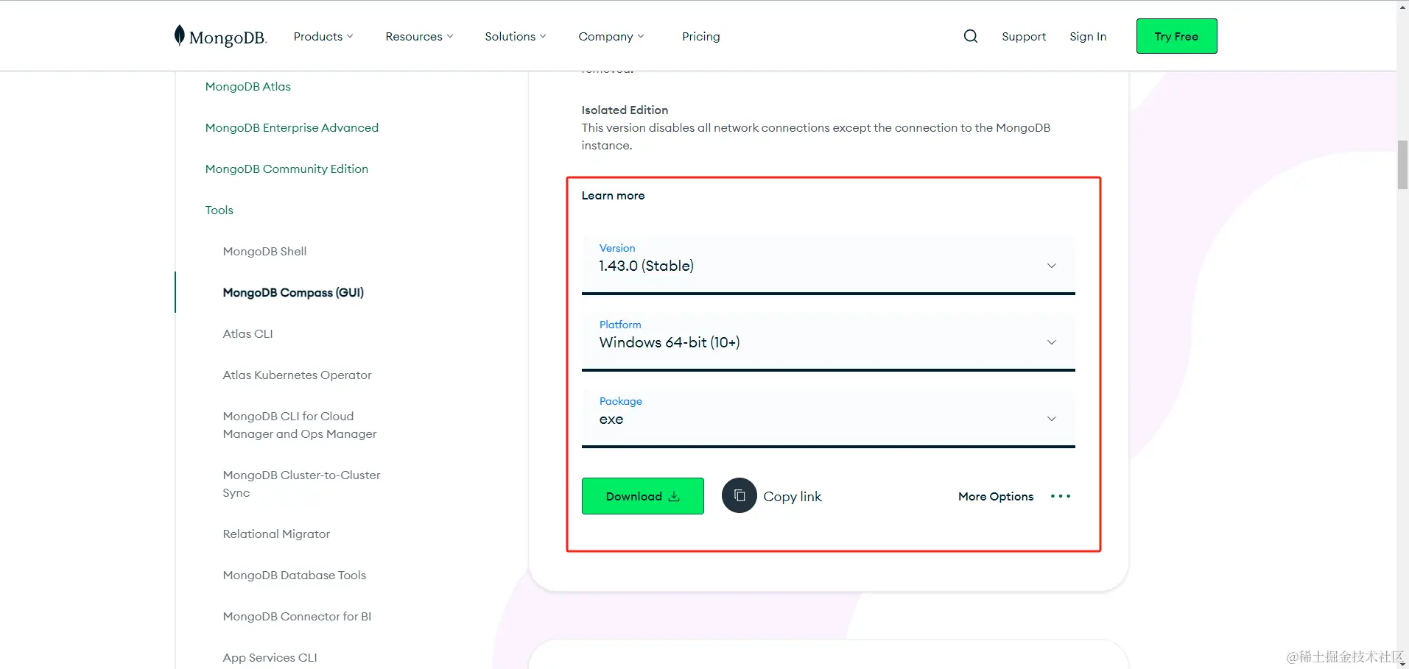The width and height of the screenshot is (1409, 669).
Task: Open the Package exe dropdown
Action: tap(829, 418)
